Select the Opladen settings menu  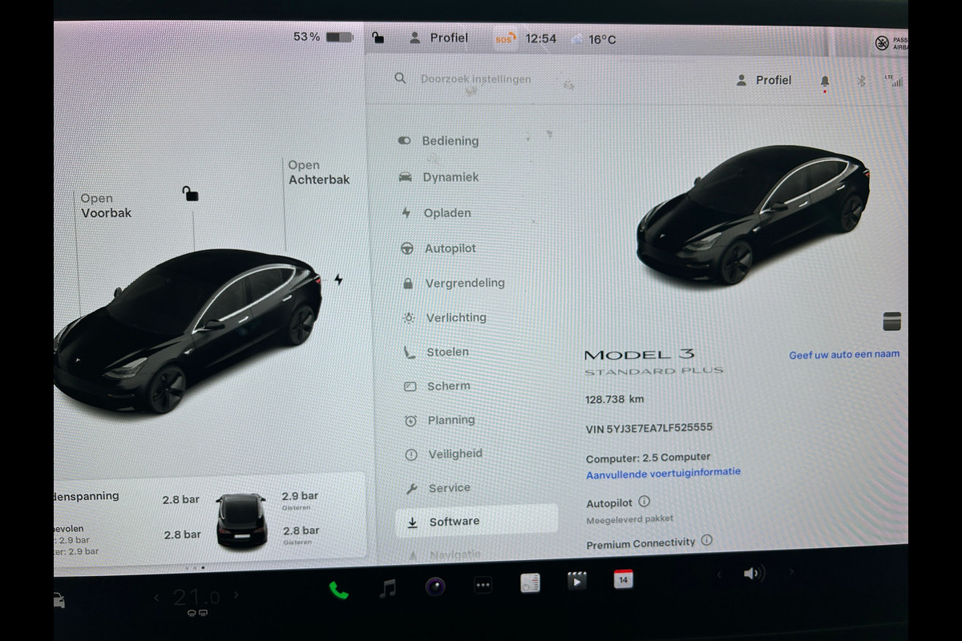point(447,213)
